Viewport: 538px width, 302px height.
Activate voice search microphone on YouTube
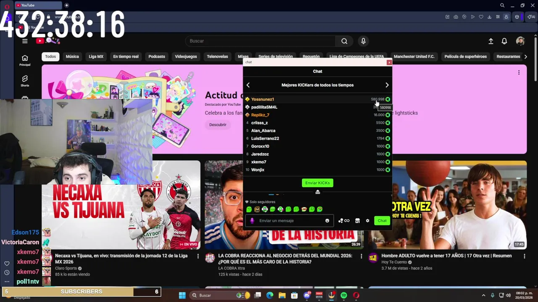tap(364, 41)
